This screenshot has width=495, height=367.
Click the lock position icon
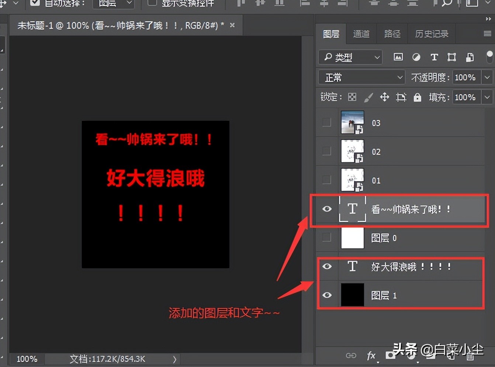(384, 97)
